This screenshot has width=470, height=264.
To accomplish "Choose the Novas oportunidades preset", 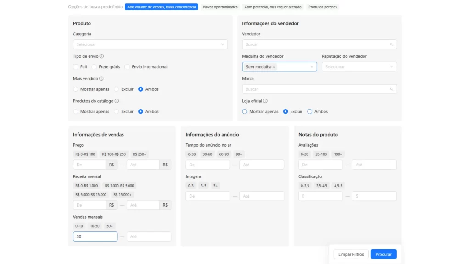I will tap(220, 7).
